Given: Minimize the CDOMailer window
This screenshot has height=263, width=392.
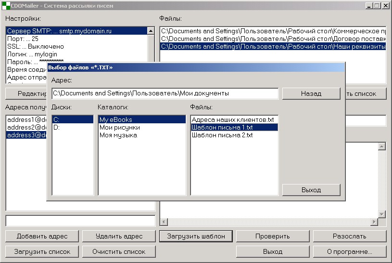Looking at the screenshot, I should 369,5.
